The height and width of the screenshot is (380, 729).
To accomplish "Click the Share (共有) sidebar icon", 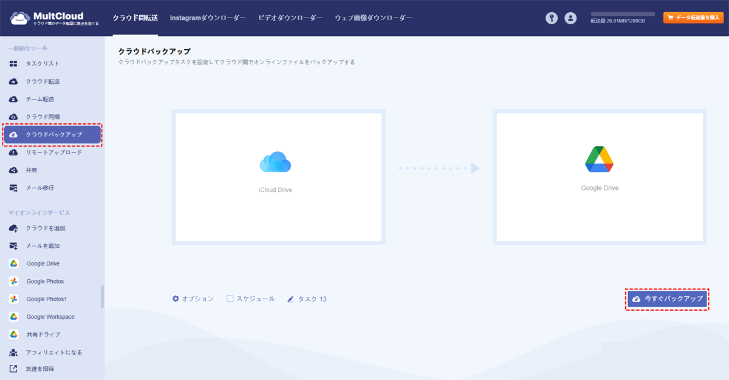I will point(13,170).
